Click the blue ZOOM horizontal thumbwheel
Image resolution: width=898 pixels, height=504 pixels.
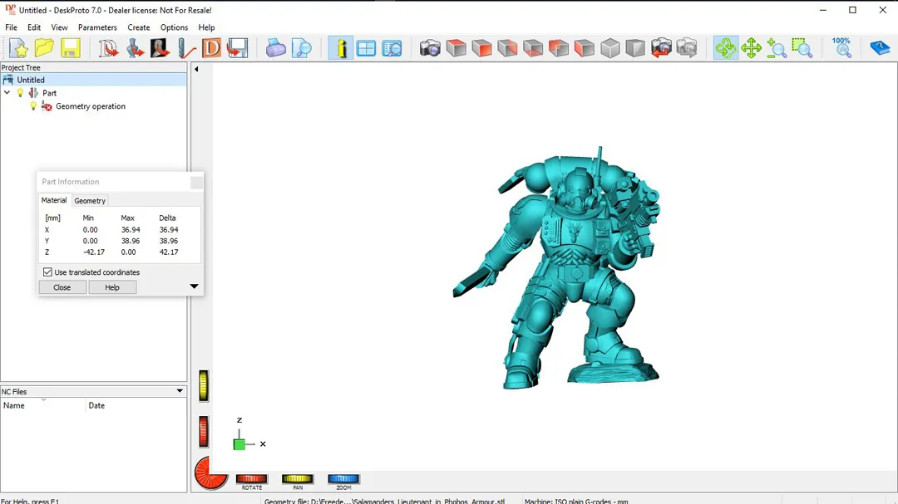click(343, 479)
